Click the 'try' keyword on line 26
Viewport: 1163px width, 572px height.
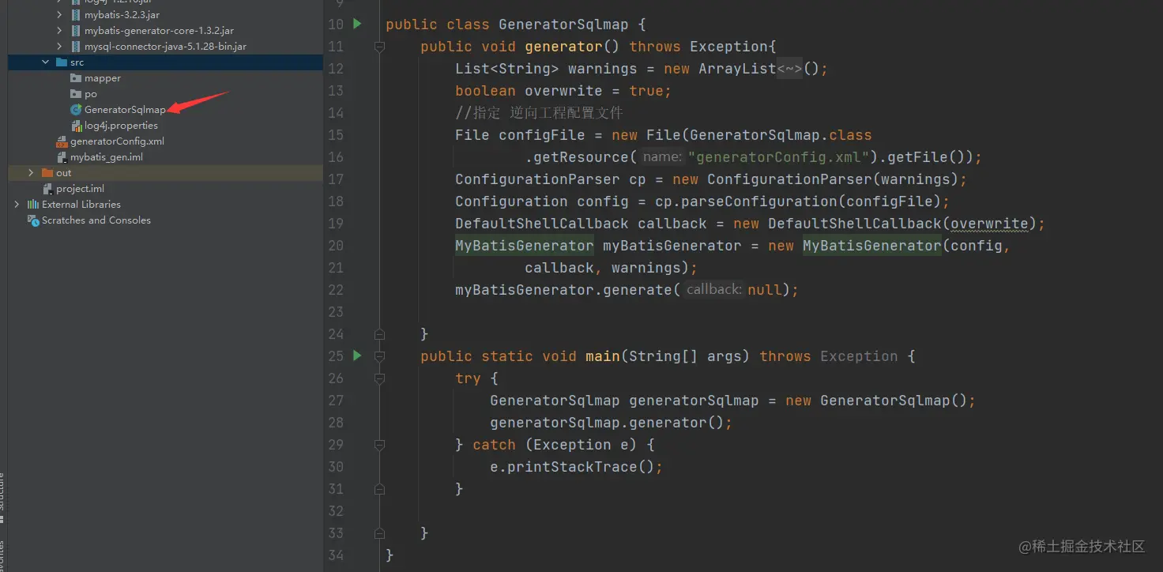[468, 378]
